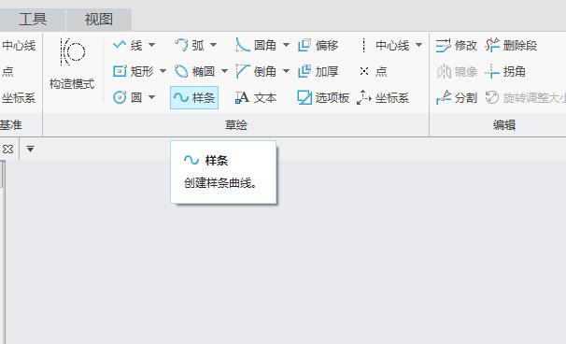Image resolution: width=566 pixels, height=344 pixels.
Task: Select the 圆 circle tool
Action: [x=127, y=97]
